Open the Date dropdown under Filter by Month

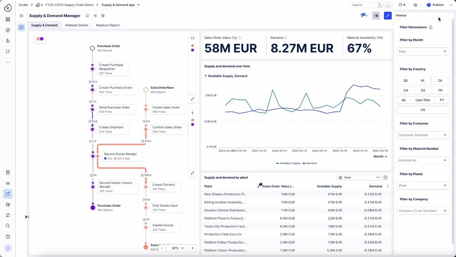423,51
